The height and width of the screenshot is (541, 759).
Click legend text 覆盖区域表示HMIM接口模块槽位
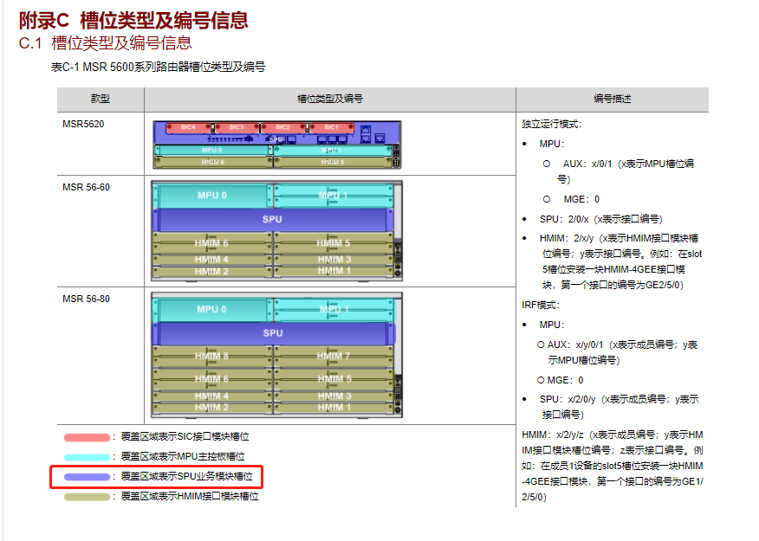[190, 497]
